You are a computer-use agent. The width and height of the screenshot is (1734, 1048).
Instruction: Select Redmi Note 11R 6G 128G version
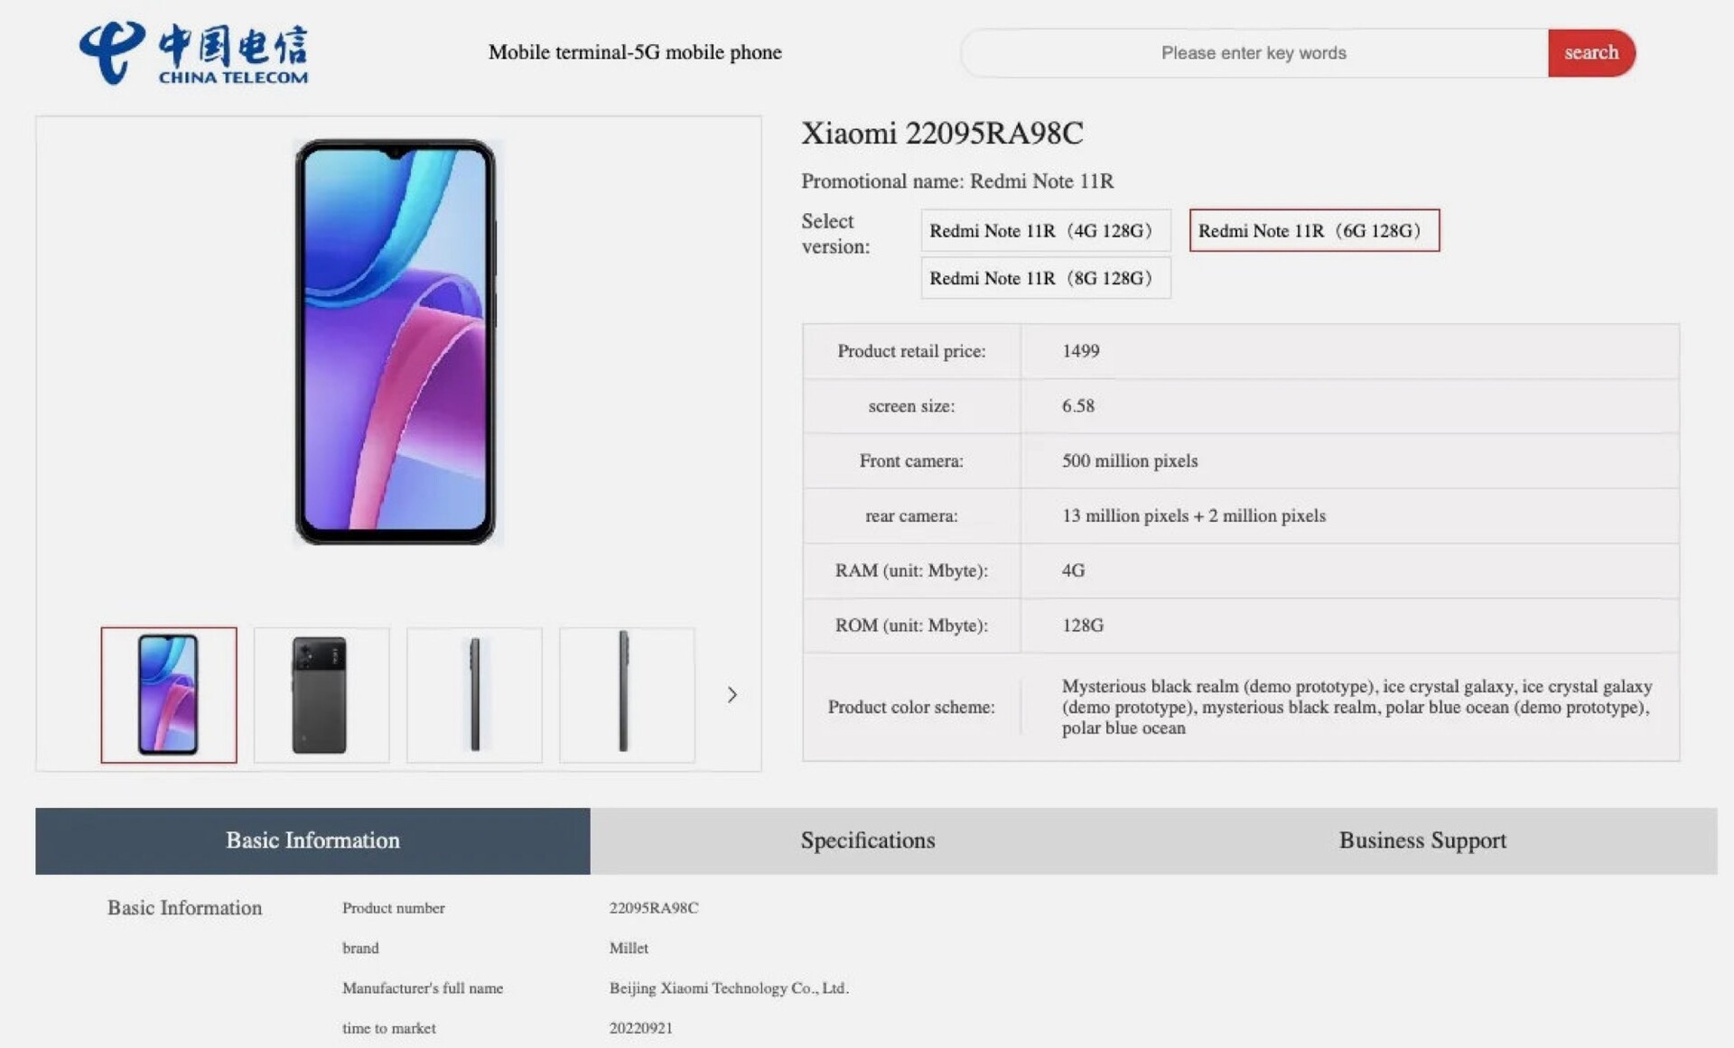[1313, 230]
